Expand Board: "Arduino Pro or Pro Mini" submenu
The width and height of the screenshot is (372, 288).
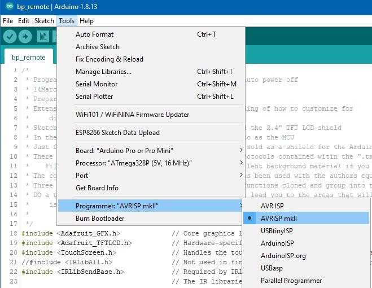151,151
